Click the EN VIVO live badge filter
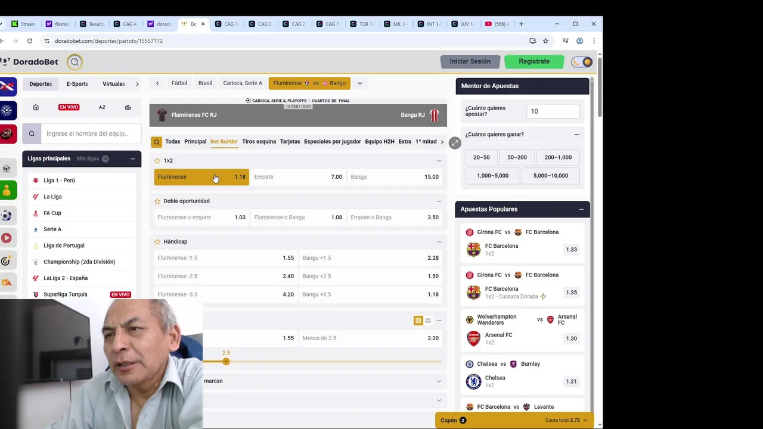The height and width of the screenshot is (429, 763). coord(69,107)
